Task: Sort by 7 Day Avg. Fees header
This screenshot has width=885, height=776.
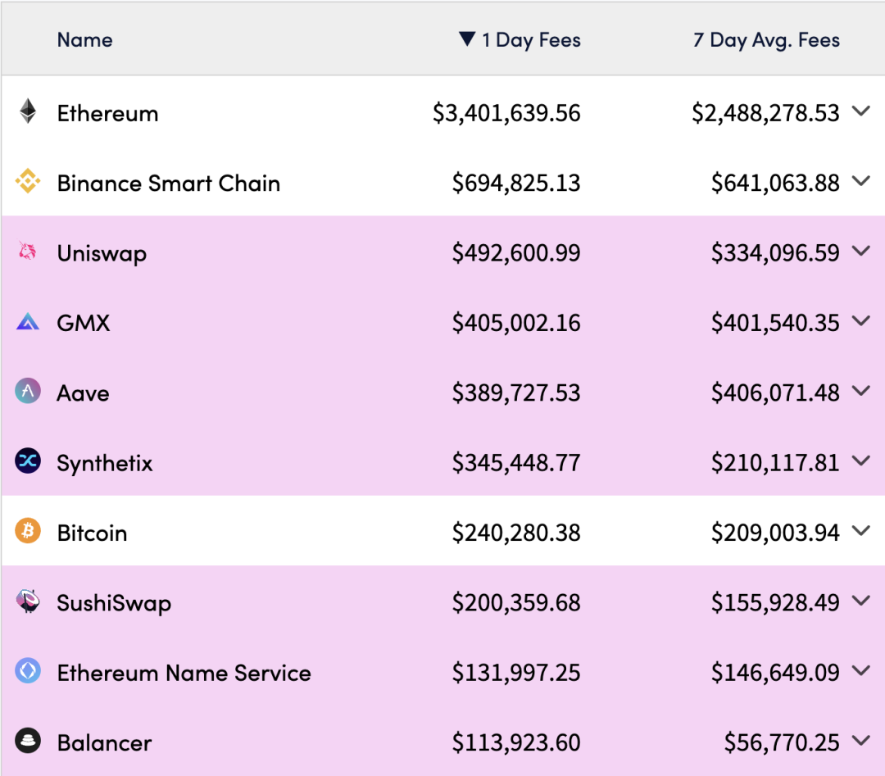Action: click(766, 40)
